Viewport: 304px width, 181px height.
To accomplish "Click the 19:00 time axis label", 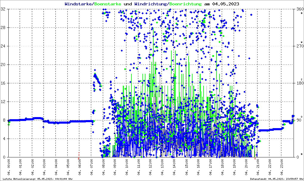I will coord(234,167).
